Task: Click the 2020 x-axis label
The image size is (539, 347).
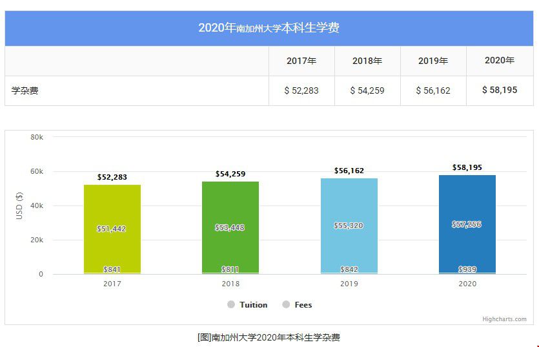Action: coord(467,284)
